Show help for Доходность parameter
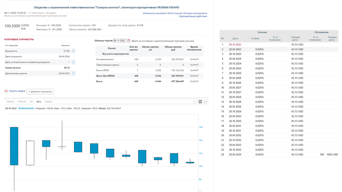The height and width of the screenshot is (192, 342). coord(73,51)
